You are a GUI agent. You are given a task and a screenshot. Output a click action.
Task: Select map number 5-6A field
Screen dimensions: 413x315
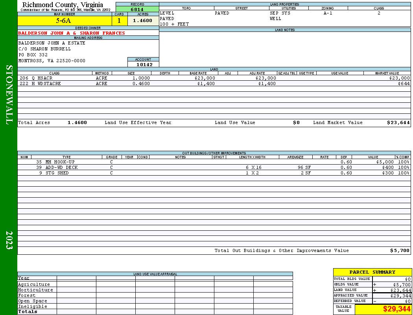coord(65,20)
